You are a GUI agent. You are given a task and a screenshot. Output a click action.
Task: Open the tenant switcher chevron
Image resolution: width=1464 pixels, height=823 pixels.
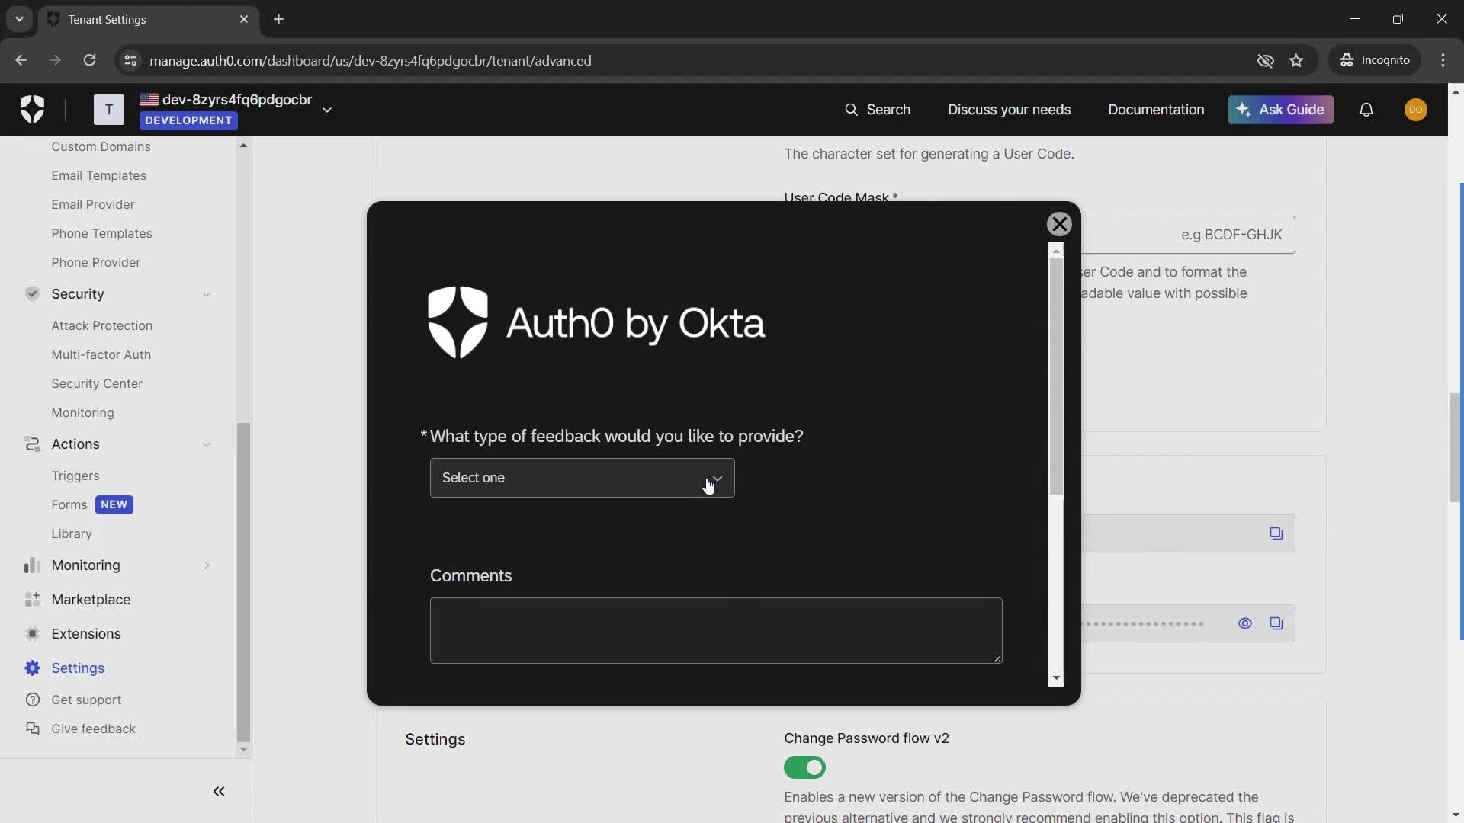pos(327,110)
